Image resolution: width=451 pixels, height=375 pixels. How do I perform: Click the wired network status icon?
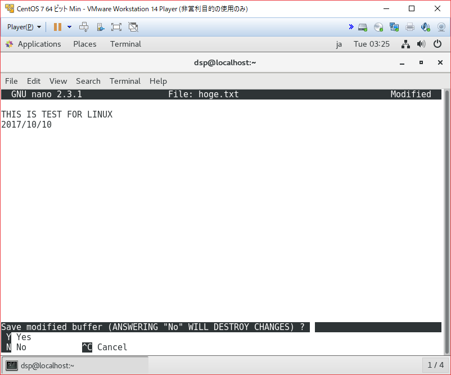coord(405,44)
